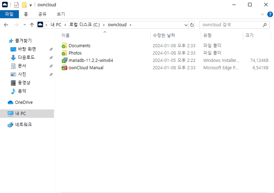Image resolution: width=274 pixels, height=193 pixels.
Task: Select the Documents folder icon
Action: coord(64,46)
